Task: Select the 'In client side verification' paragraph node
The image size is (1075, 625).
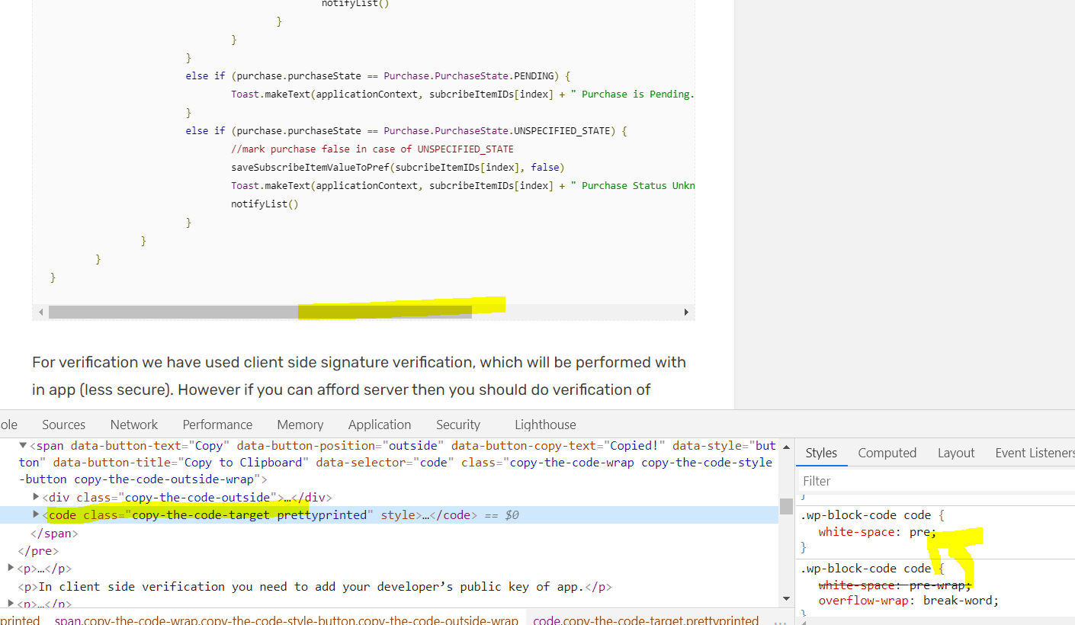Action: 315,586
